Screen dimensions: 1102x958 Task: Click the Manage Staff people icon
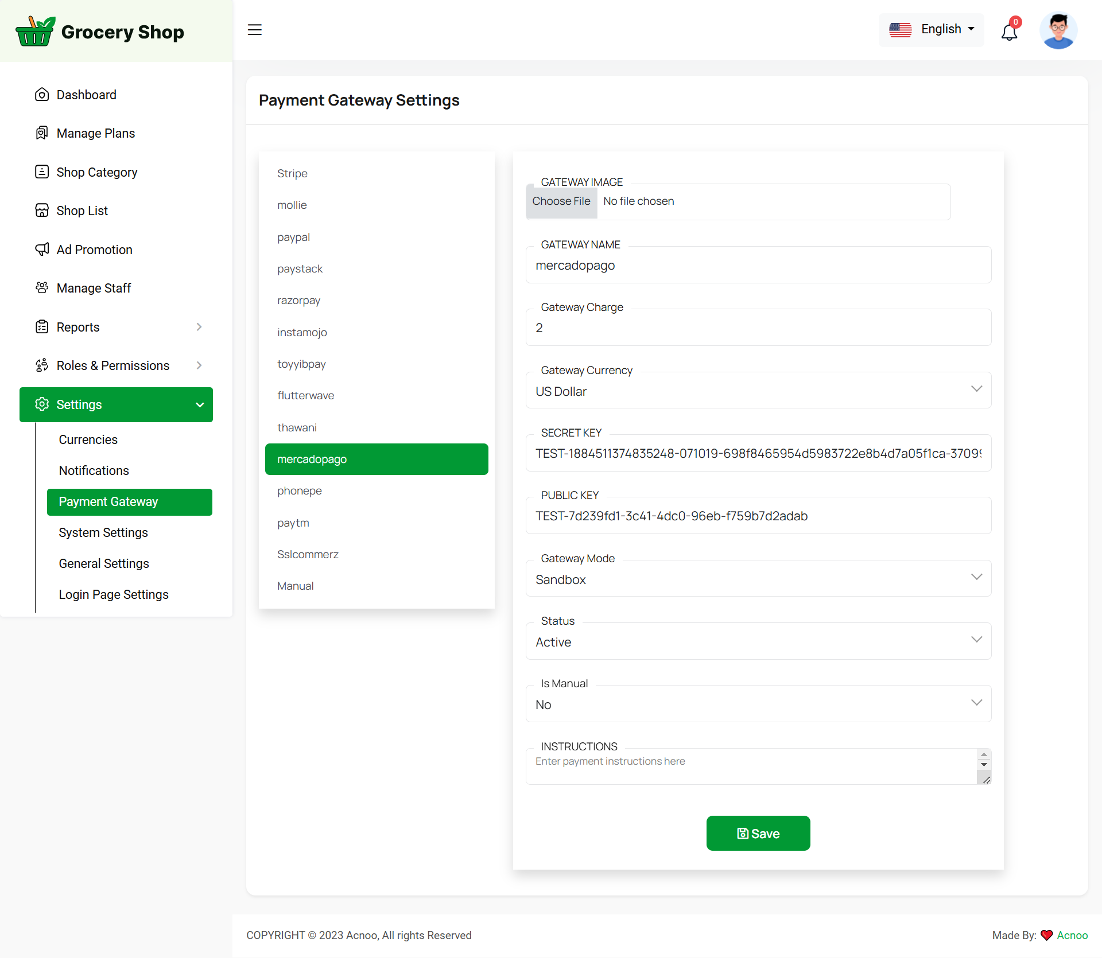click(x=42, y=288)
